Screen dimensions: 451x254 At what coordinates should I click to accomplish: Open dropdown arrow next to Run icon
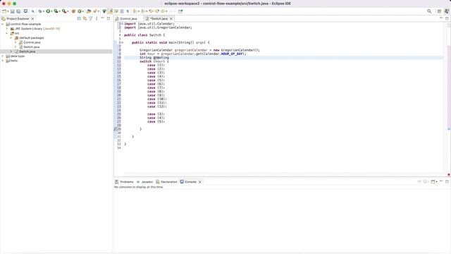[x=51, y=11]
